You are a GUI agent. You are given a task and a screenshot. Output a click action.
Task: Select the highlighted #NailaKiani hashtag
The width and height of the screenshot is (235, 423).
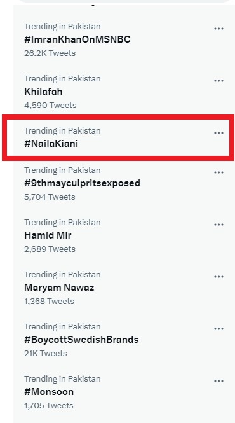tap(51, 144)
